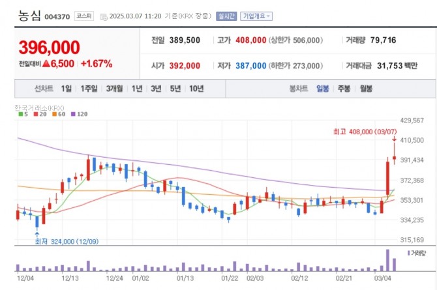Click the 최저 324,000 low-price marker arrow
437x290 pixels.
click(x=37, y=233)
